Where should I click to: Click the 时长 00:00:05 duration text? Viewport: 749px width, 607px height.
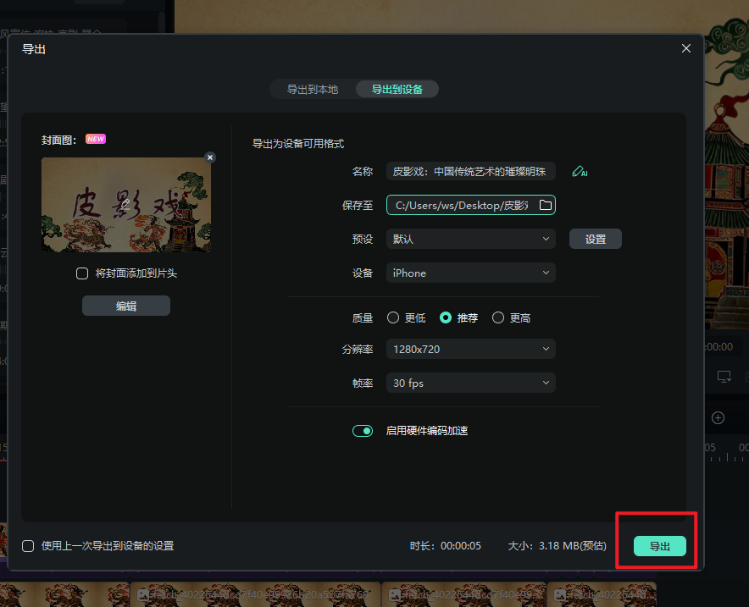(445, 546)
